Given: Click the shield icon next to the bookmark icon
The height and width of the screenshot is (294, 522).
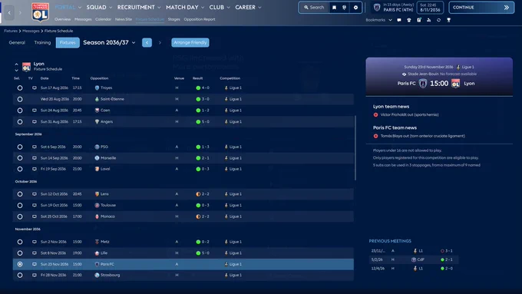Looking at the screenshot, I should (345, 8).
